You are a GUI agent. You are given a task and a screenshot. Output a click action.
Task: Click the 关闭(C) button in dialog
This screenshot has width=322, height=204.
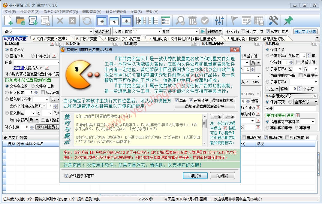pos(222,176)
